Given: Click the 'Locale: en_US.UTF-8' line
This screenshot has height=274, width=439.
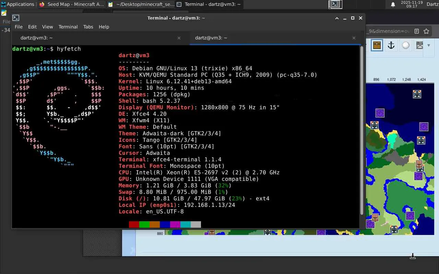Looking at the screenshot, I should coord(151,212).
